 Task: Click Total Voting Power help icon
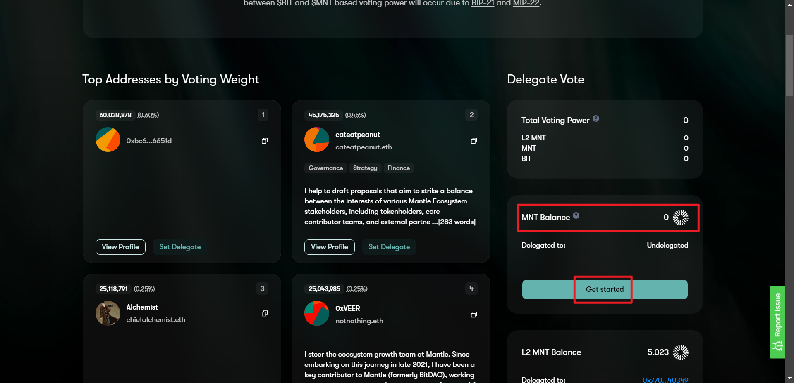(596, 118)
